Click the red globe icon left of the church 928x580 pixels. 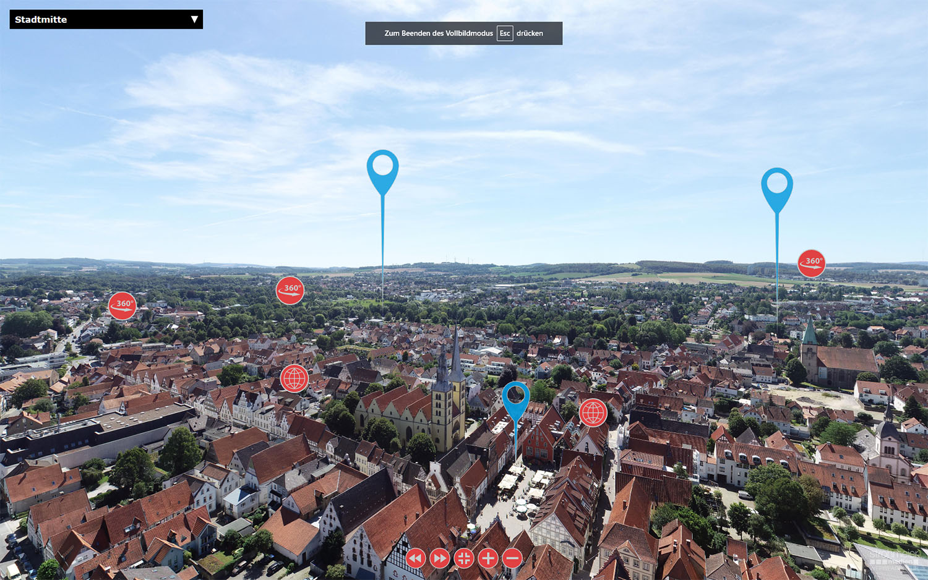click(x=294, y=378)
